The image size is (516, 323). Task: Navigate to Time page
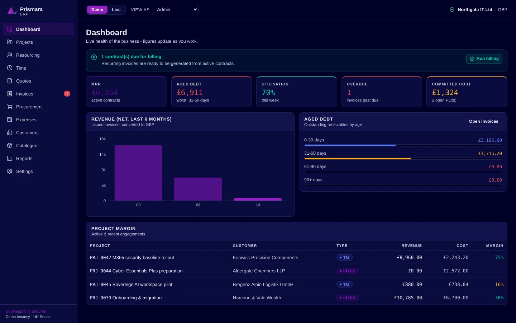[38, 68]
